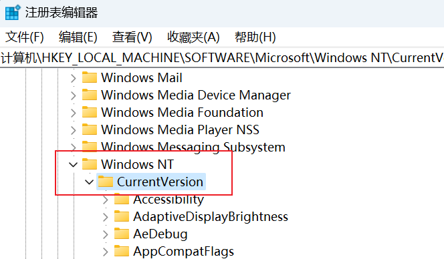
Task: Open the 编辑(E) menu
Action: [78, 37]
